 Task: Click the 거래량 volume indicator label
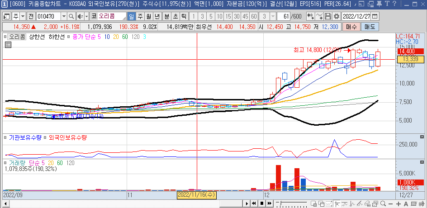(17, 163)
